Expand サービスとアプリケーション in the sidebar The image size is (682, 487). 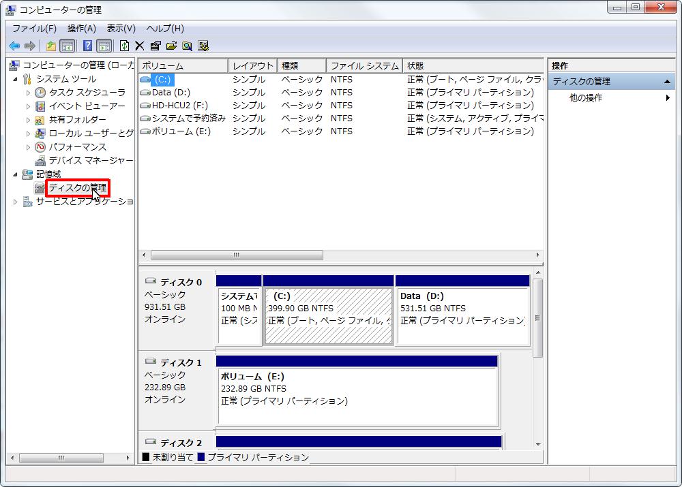pos(15,201)
